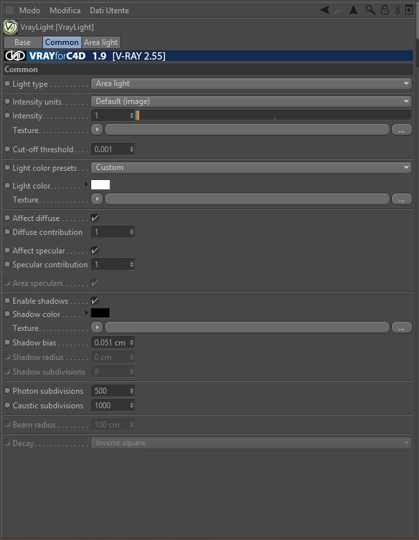
Task: Open the Modifica menu
Action: point(65,11)
